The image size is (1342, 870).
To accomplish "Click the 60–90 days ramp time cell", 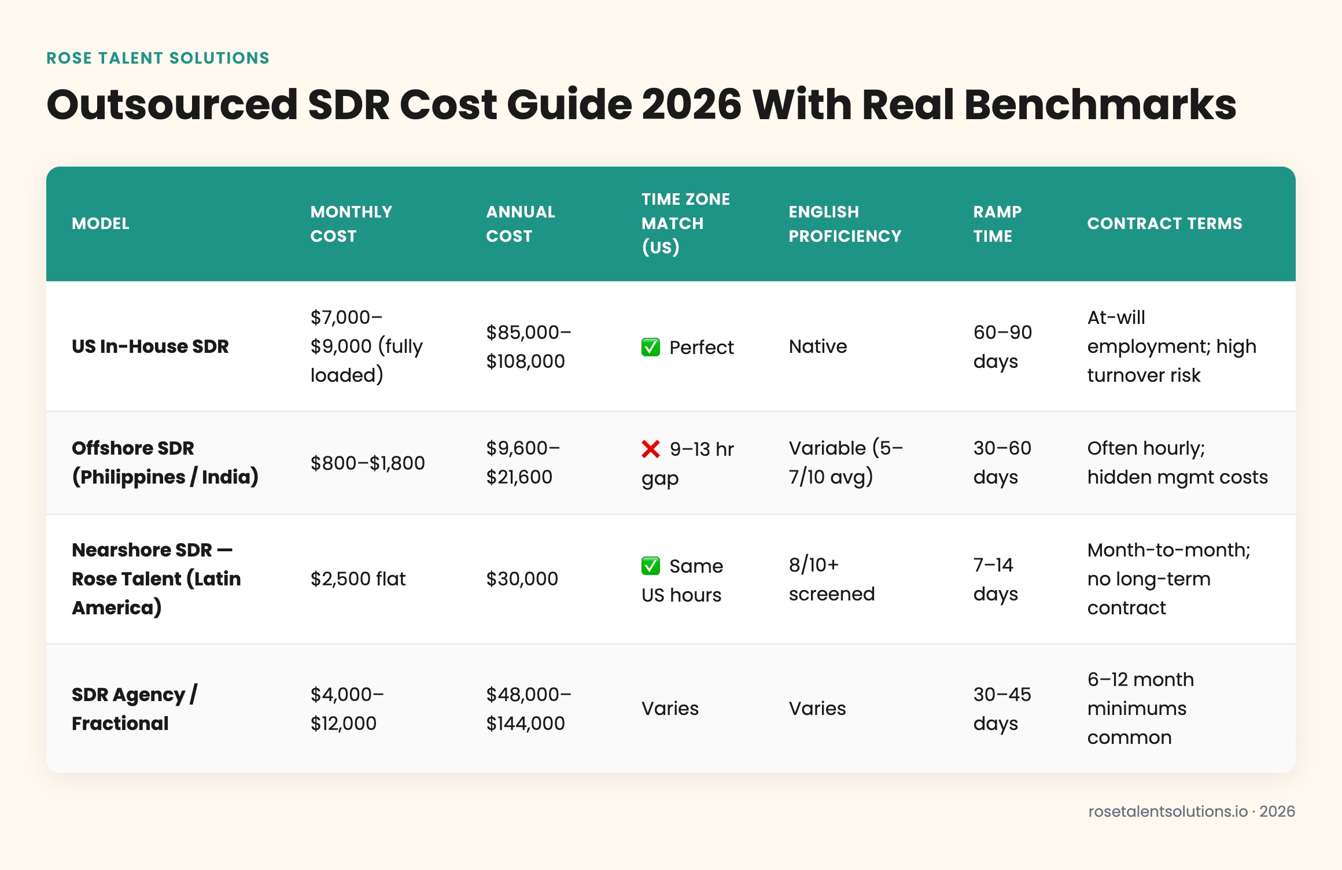I will pos(1002,346).
